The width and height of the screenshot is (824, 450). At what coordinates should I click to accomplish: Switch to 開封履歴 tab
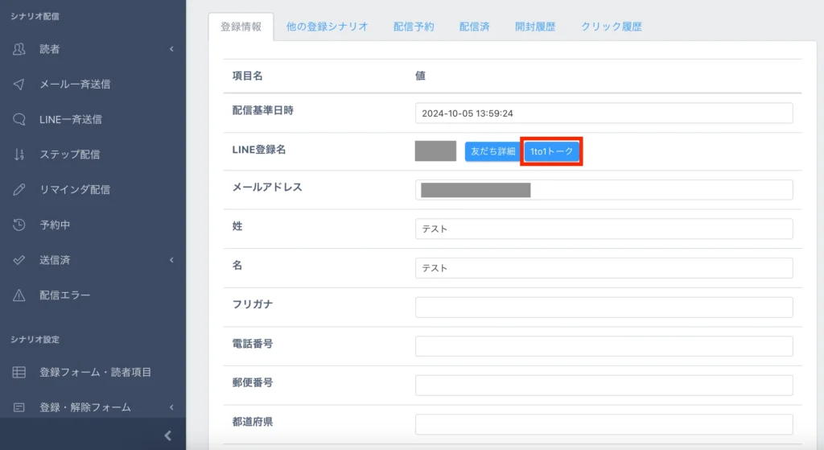[535, 27]
